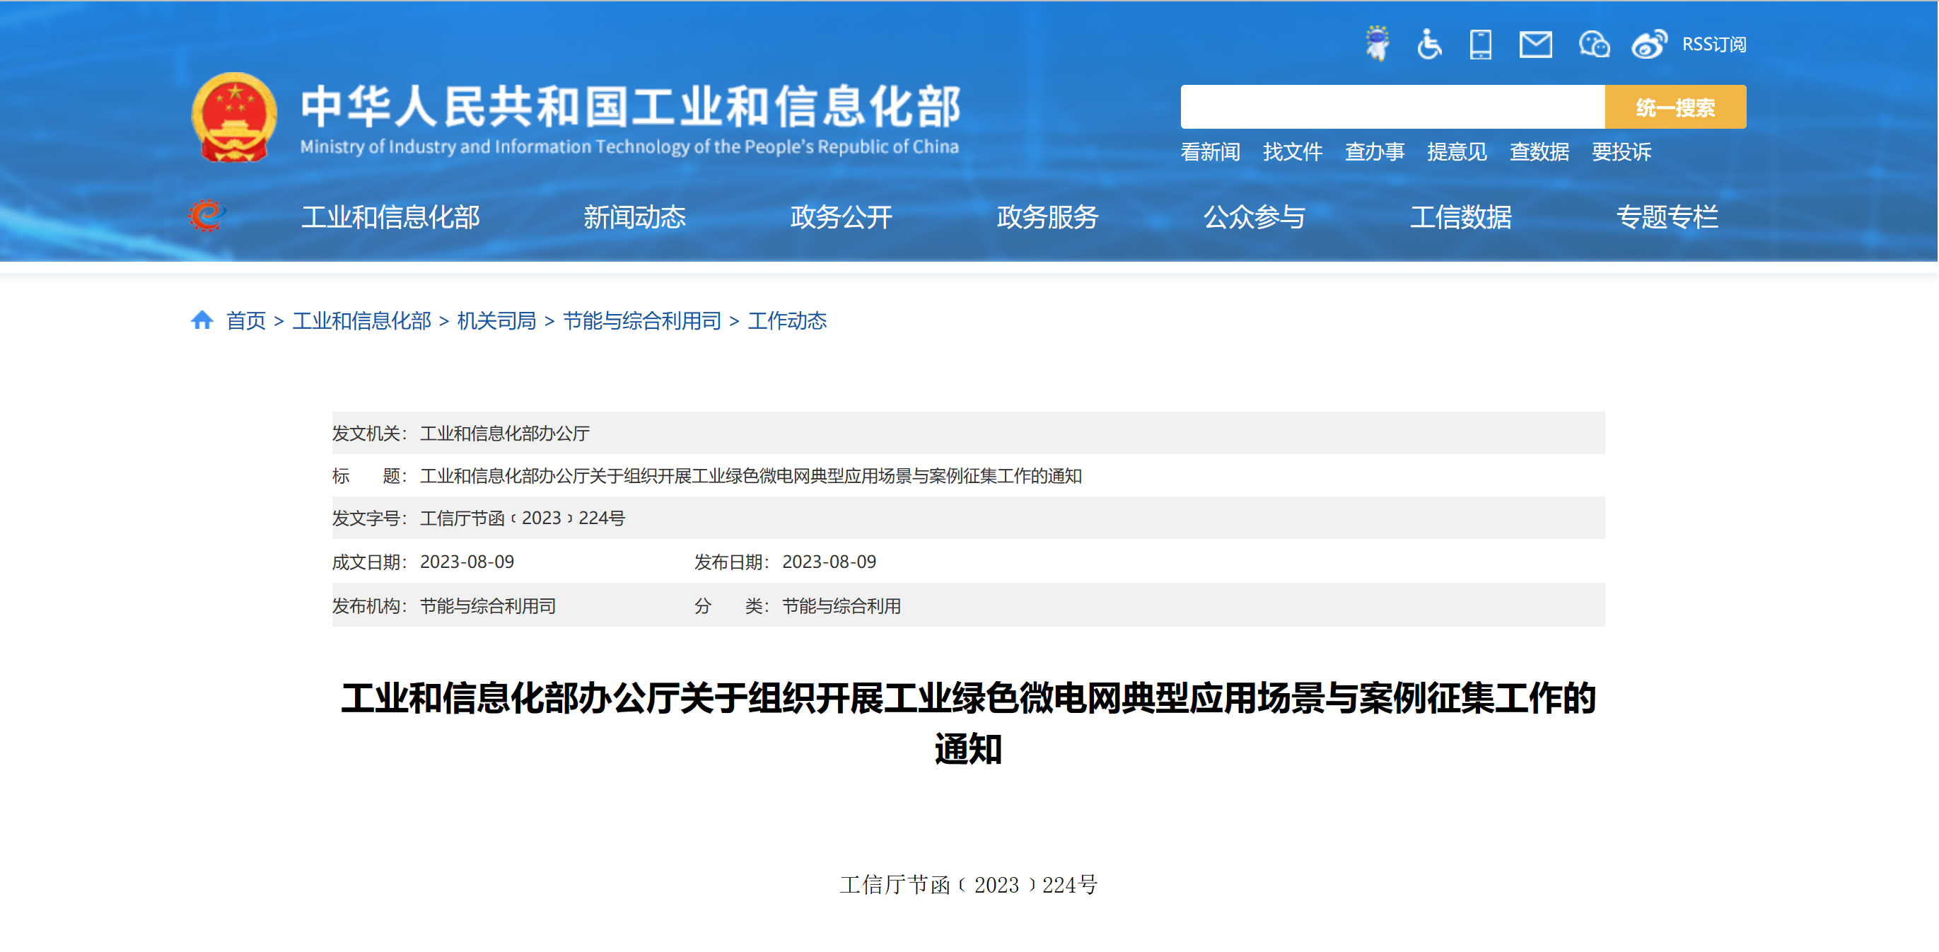
Task: Click the 查办事 quick link
Action: click(x=1375, y=152)
